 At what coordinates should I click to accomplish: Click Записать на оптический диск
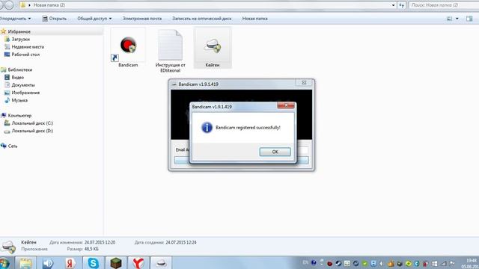click(201, 19)
